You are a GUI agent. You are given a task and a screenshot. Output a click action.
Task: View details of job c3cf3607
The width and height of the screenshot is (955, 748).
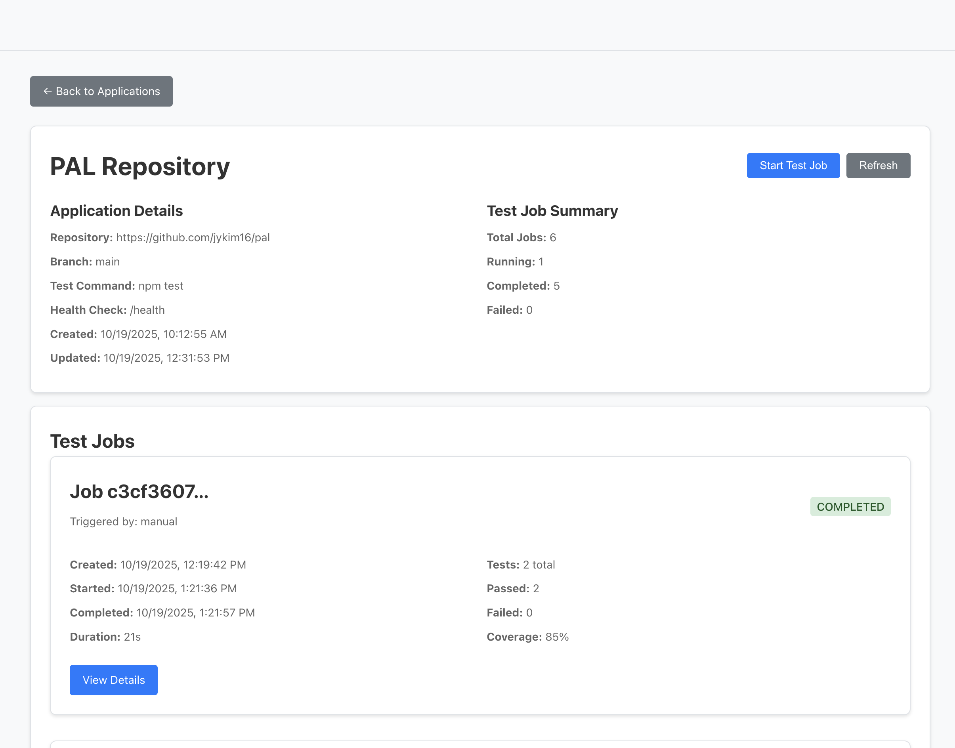pos(113,680)
